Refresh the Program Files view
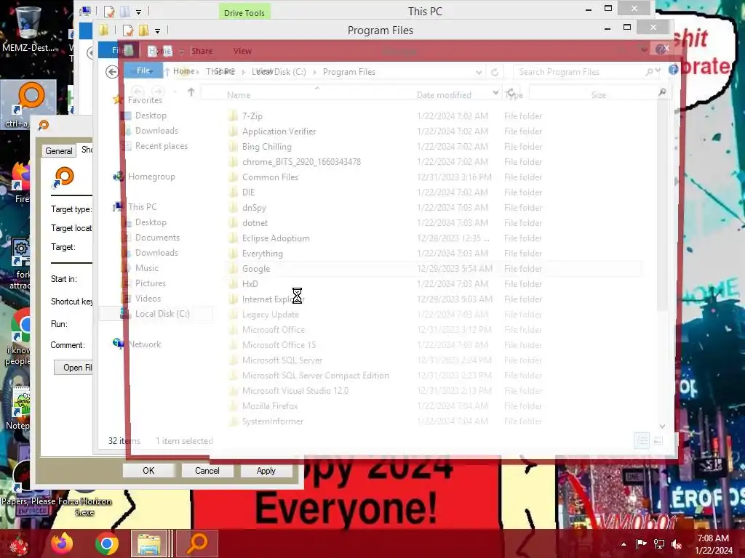The image size is (745, 558). pyautogui.click(x=495, y=72)
